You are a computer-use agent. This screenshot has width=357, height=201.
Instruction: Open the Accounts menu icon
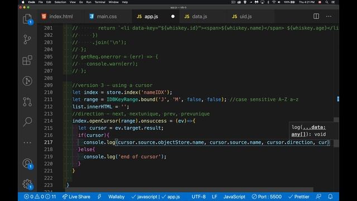tap(27, 164)
